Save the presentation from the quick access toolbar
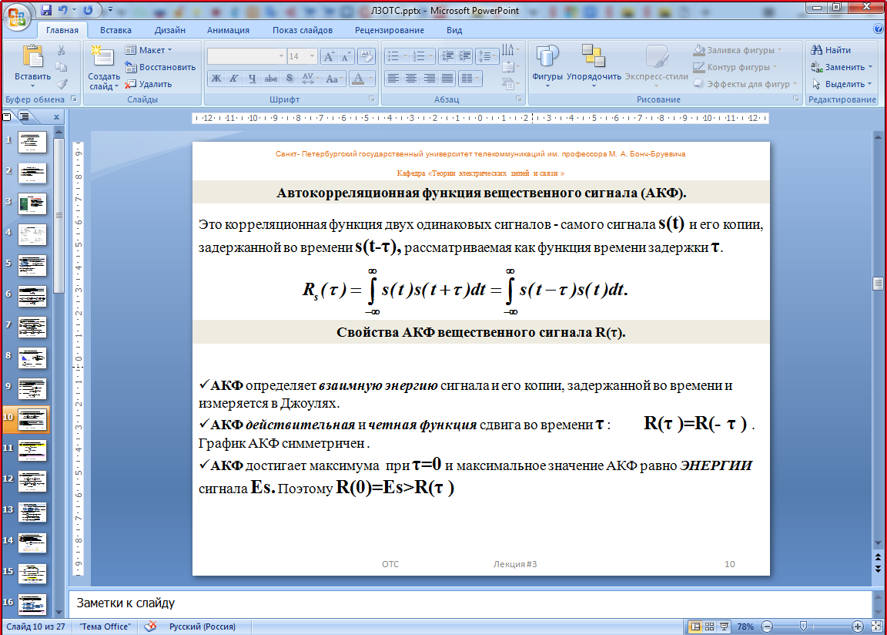Screen dimensions: 887x635 coord(46,11)
